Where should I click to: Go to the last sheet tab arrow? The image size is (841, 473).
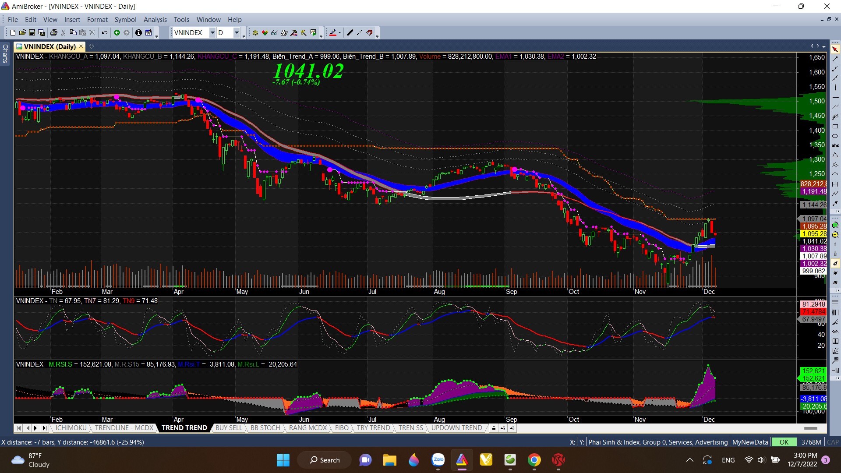tap(44, 428)
